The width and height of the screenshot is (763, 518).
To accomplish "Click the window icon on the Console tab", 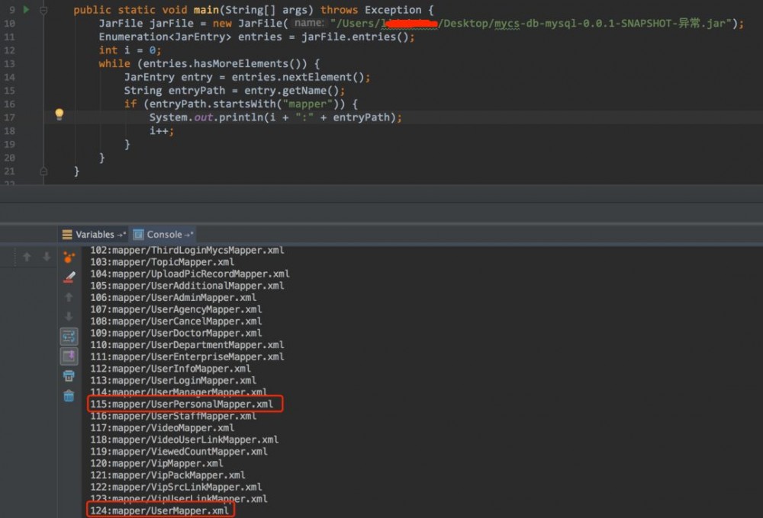I will point(138,235).
